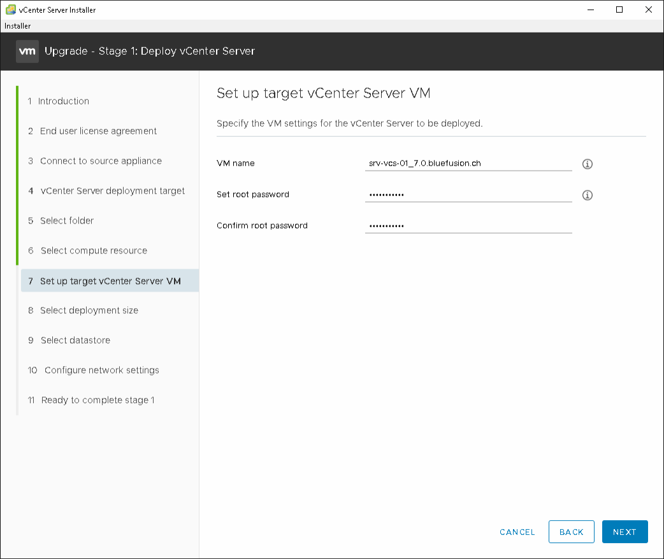The width and height of the screenshot is (664, 559).
Task: Click the root password info icon
Action: pos(588,195)
